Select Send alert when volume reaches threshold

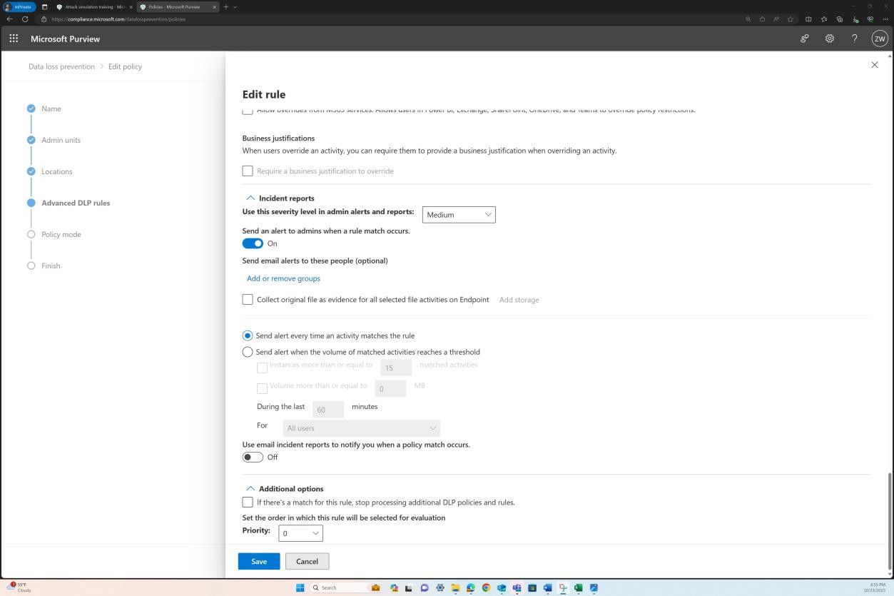point(248,352)
